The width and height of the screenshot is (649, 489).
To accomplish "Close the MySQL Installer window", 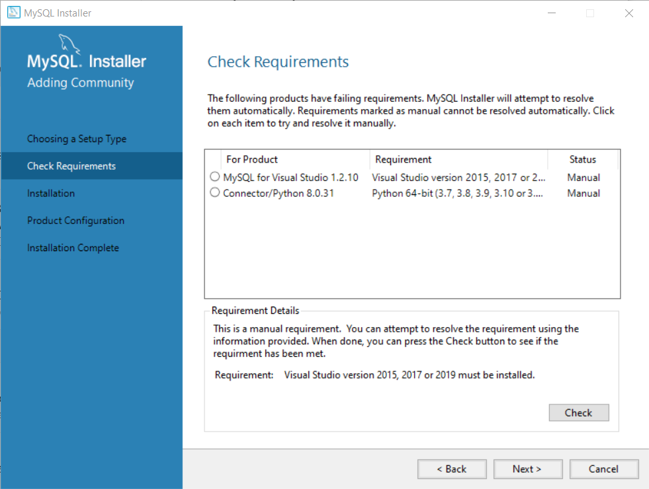I will coord(628,13).
